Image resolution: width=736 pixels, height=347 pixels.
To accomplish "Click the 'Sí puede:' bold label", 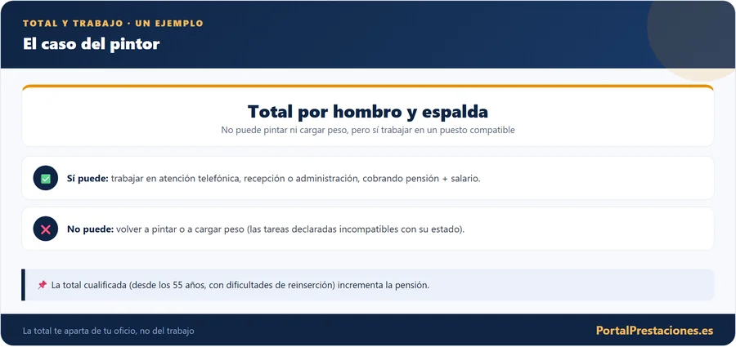I will coord(88,179).
